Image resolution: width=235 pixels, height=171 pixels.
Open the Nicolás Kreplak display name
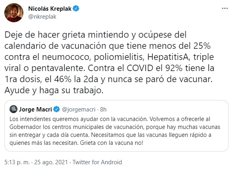coord(50,9)
